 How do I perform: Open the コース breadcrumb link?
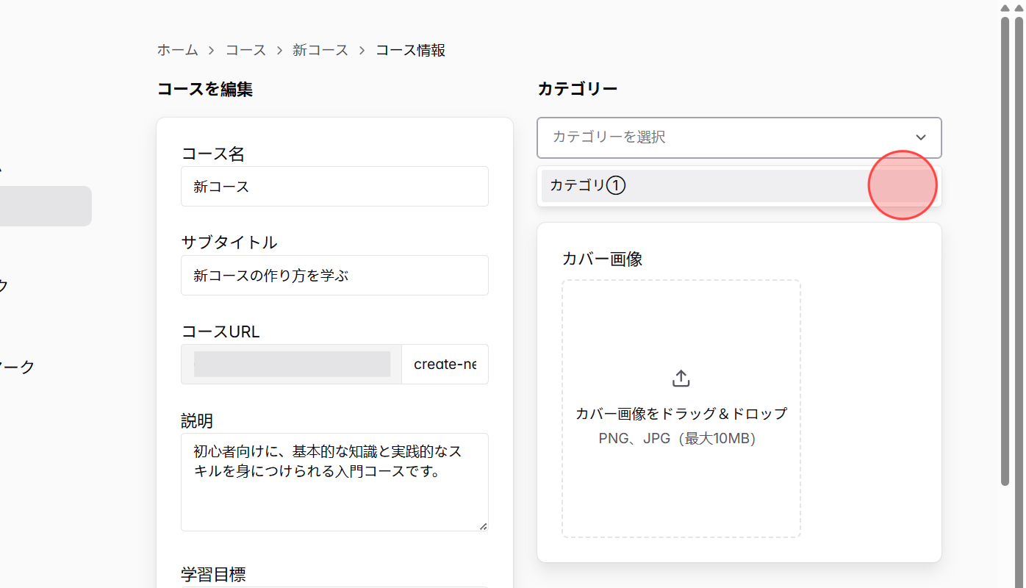coord(245,50)
